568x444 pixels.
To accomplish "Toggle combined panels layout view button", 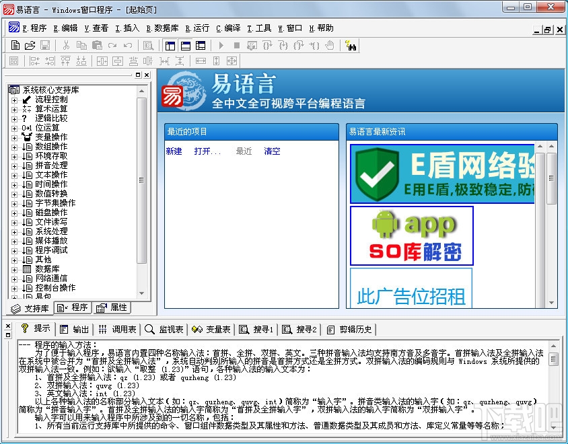I will tap(201, 46).
